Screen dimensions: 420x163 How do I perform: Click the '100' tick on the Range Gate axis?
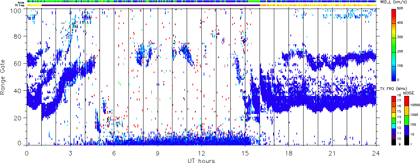(x=16, y=10)
